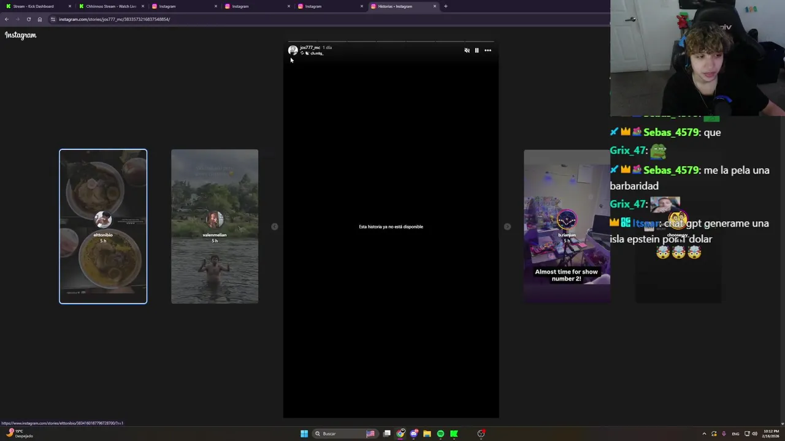Open jos777_mc profile picture
Screen dimensions: 785x441
(x=293, y=50)
